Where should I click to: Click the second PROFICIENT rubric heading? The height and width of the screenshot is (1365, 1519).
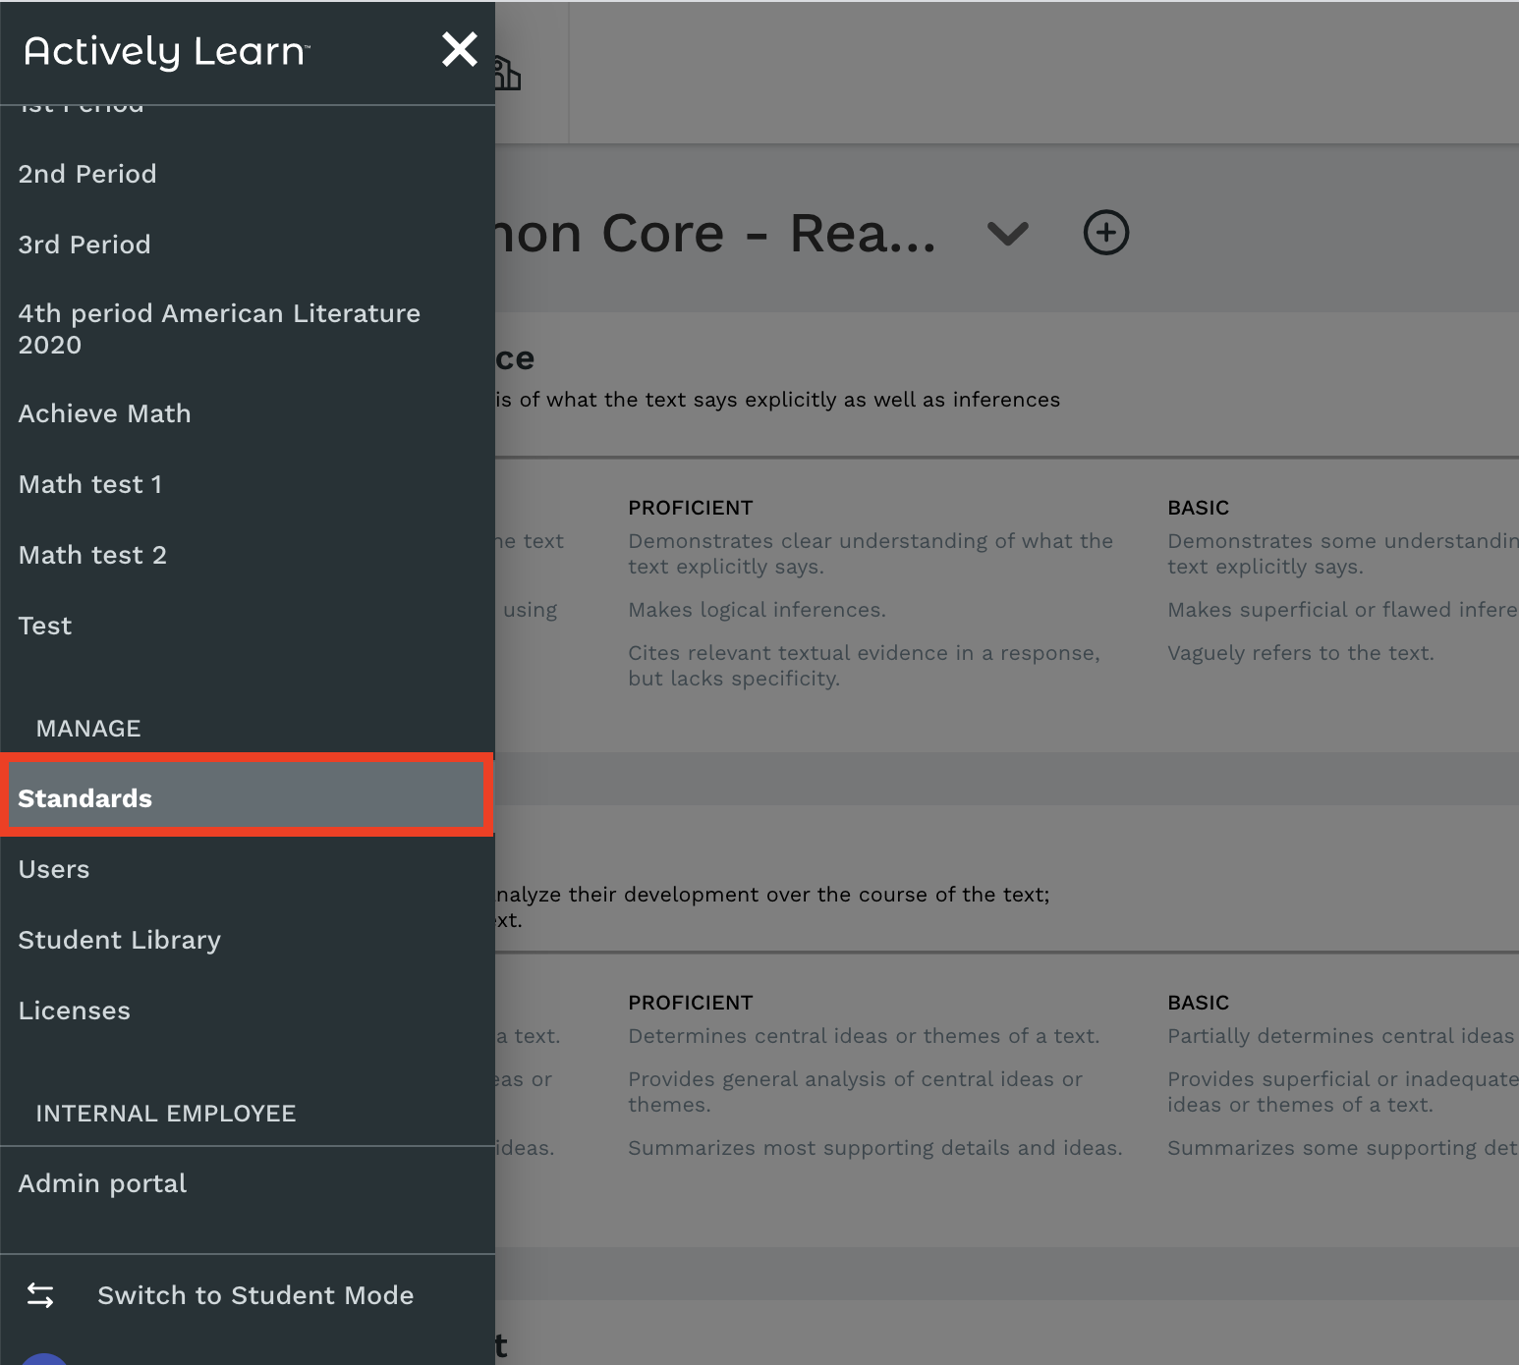(x=691, y=1003)
